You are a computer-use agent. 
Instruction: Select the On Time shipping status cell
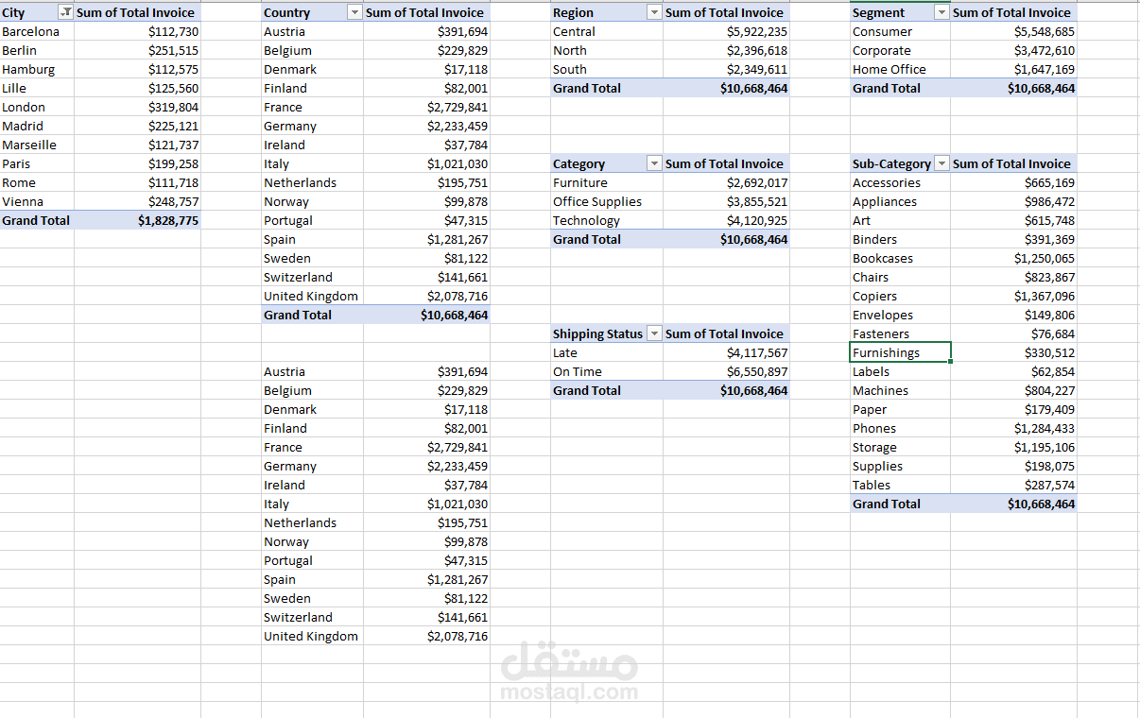(606, 371)
